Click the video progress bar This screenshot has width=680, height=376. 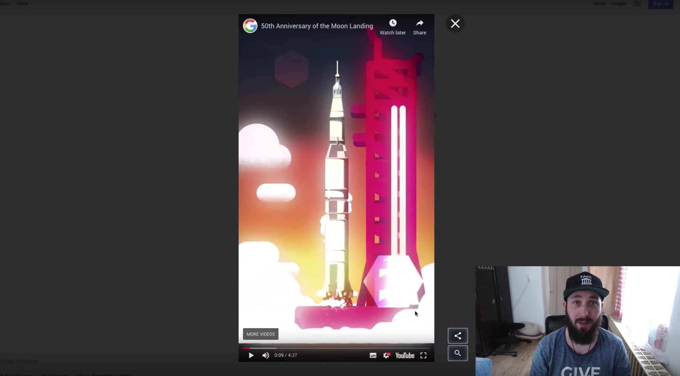(336, 348)
